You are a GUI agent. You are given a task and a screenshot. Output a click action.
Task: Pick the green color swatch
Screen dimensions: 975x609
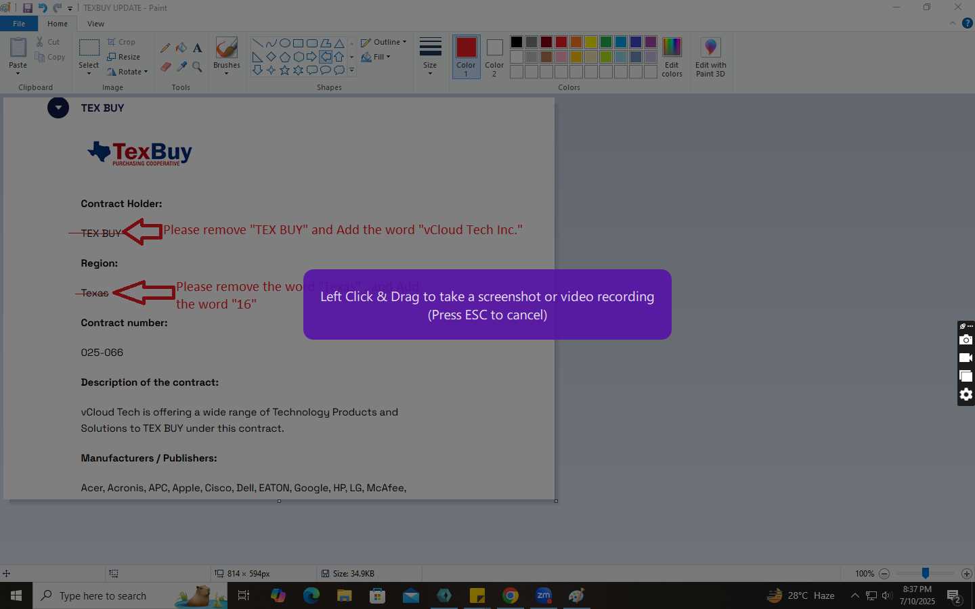[x=606, y=42]
